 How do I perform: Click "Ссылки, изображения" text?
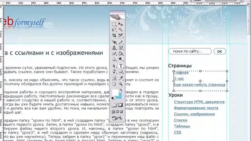[x=195, y=114]
